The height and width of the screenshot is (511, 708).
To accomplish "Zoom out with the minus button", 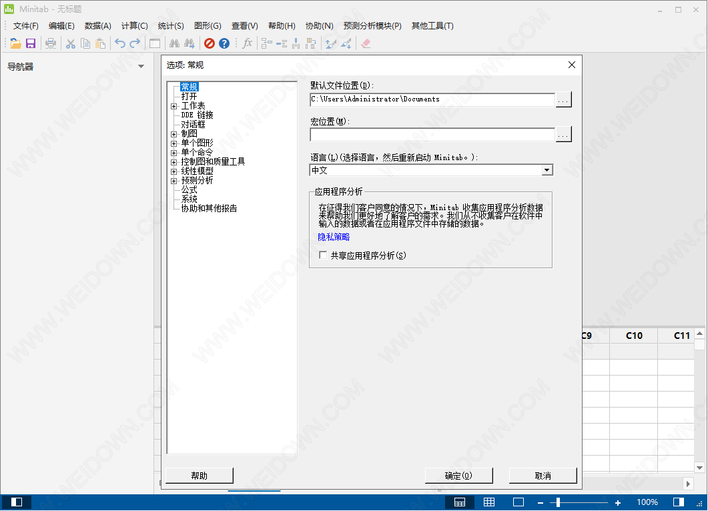I will pyautogui.click(x=541, y=502).
